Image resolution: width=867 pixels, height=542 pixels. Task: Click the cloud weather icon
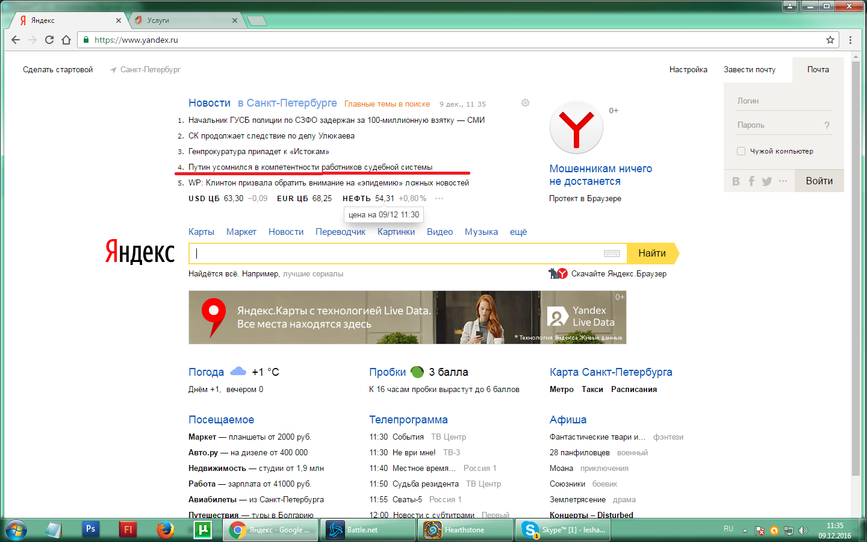[238, 371]
